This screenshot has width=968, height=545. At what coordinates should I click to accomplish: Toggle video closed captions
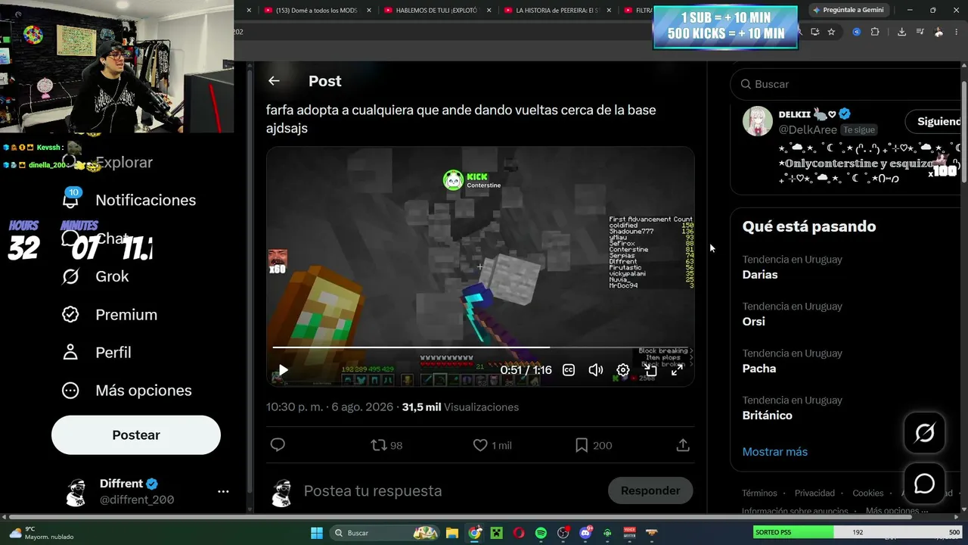pyautogui.click(x=569, y=370)
